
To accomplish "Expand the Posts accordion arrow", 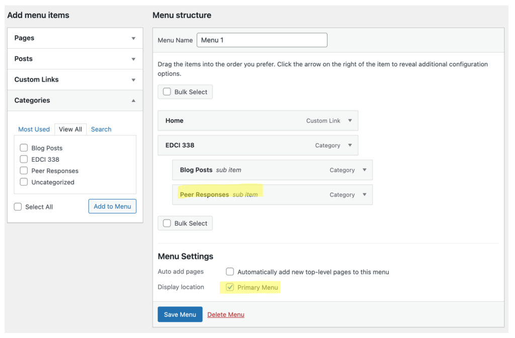I will [x=133, y=59].
